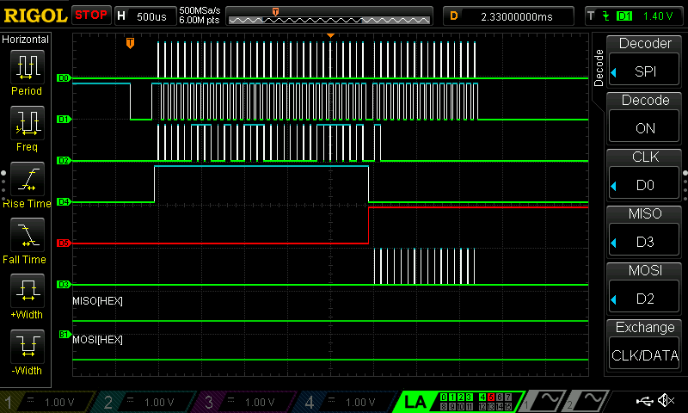Screen dimensions: 688x413
Task: Click the orange trigger position marker on waveform
Action: [x=130, y=42]
